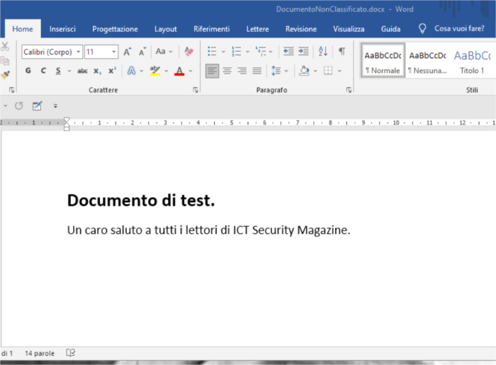Select the Format Painter brush
This screenshot has width=496, height=365.
coord(5,75)
